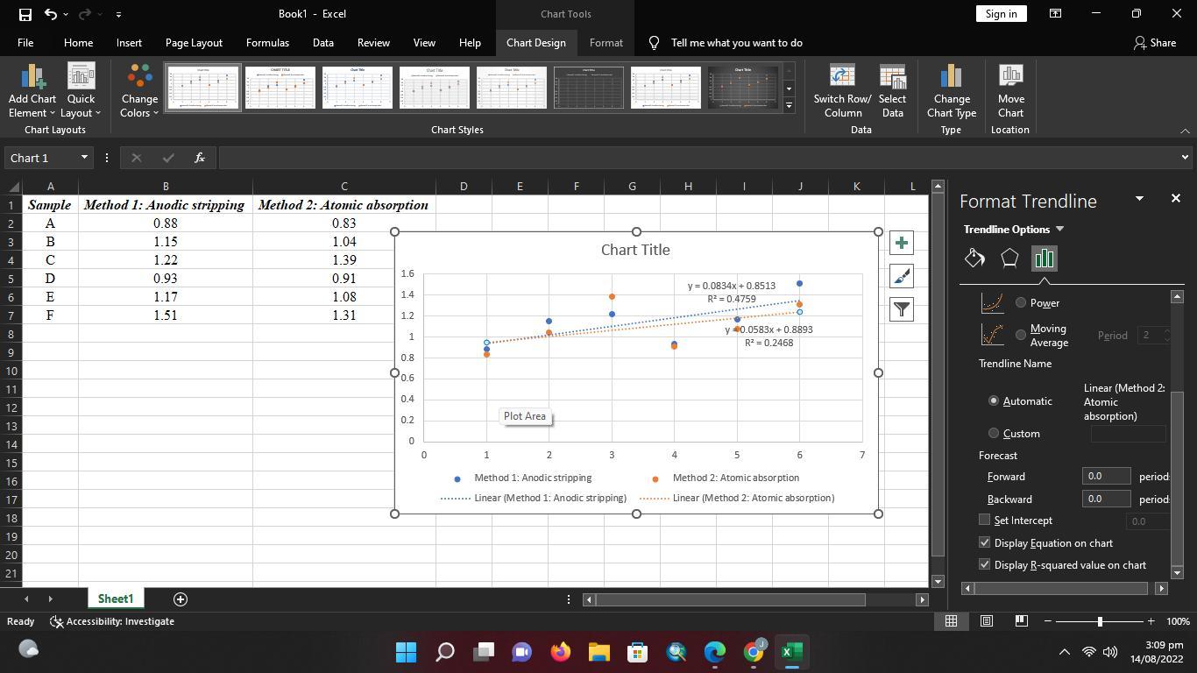
Task: Select the Fill & Line paint bucket icon
Action: point(974,258)
